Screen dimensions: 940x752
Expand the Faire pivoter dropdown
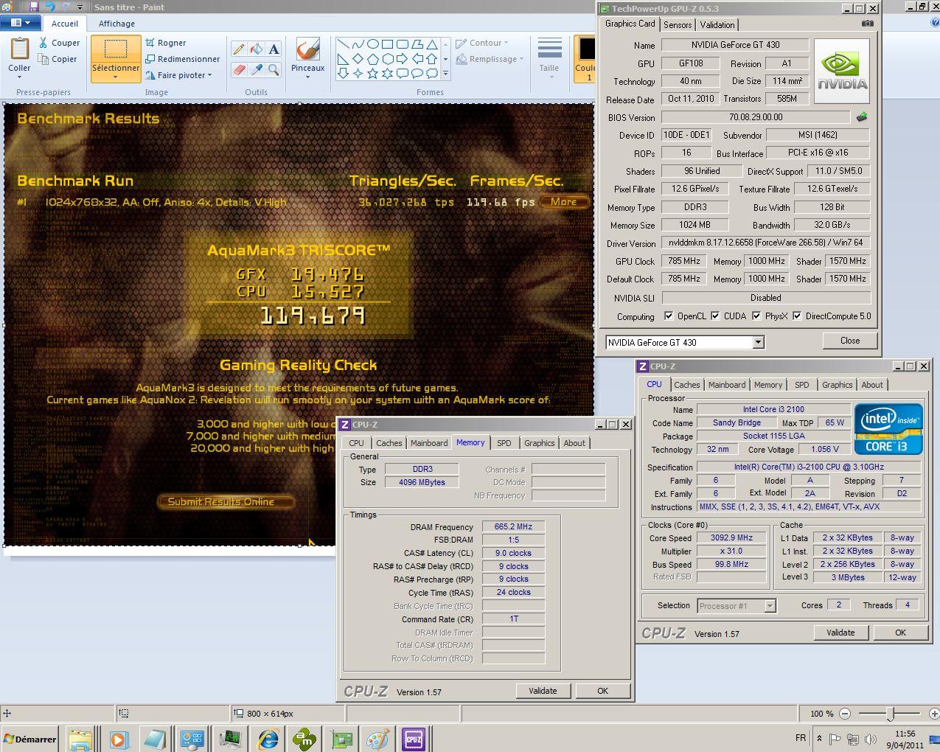tap(209, 75)
